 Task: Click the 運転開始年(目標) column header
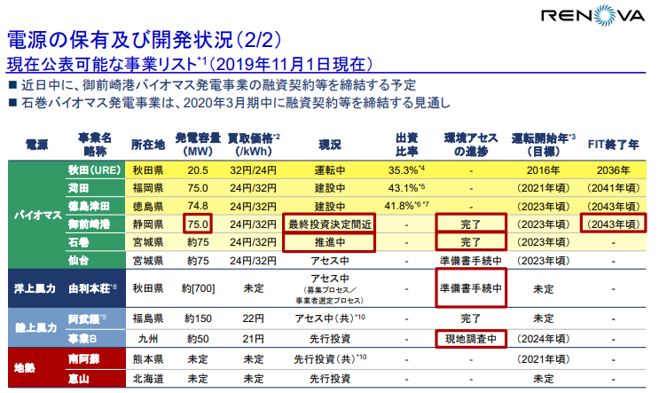(544, 145)
